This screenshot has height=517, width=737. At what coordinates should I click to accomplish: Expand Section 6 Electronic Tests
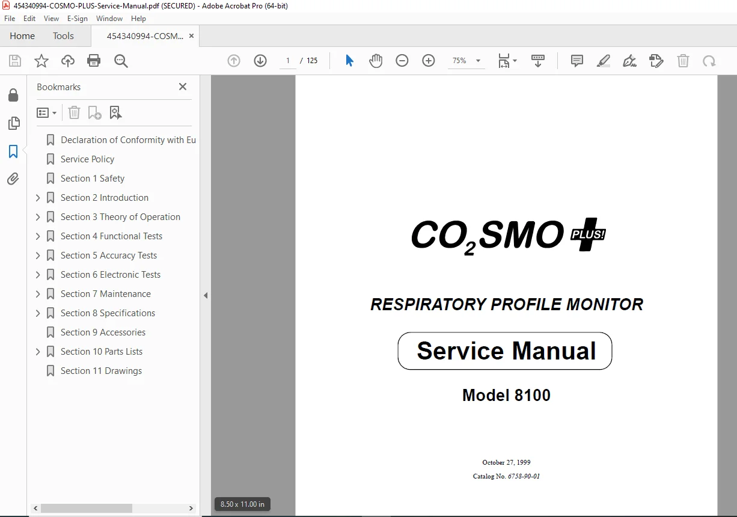(38, 275)
